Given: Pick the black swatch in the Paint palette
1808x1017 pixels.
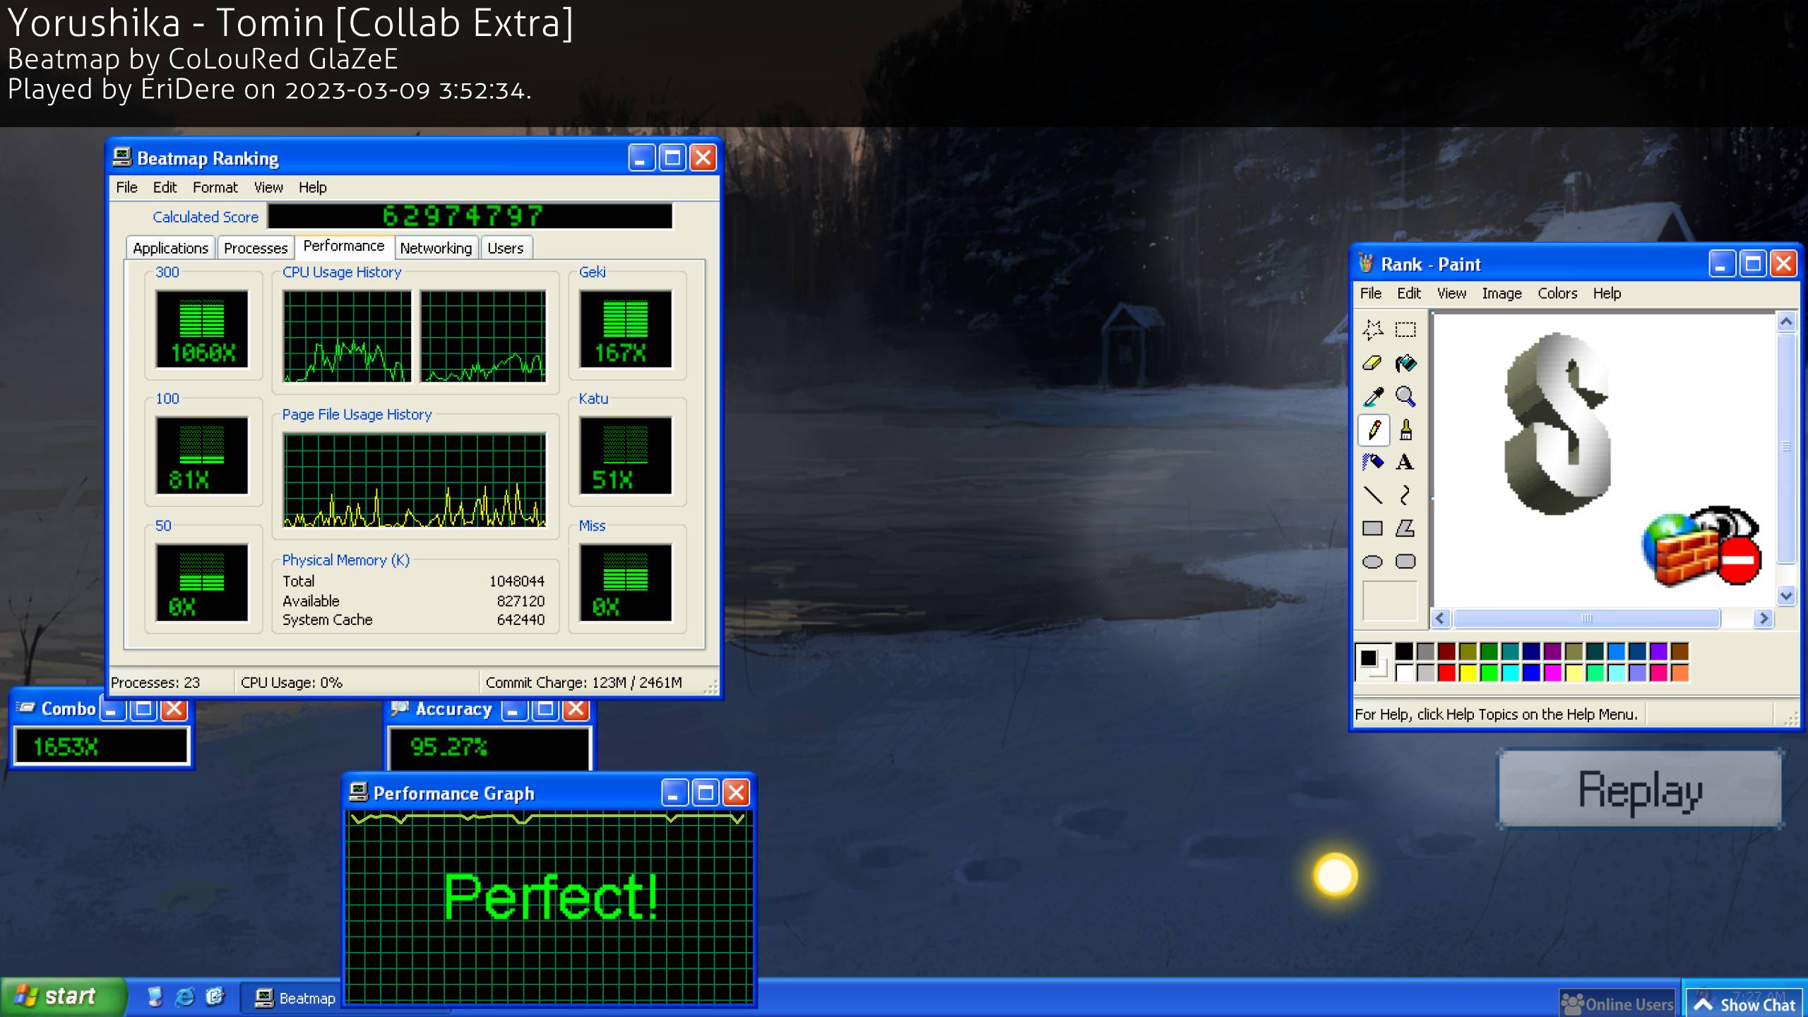Looking at the screenshot, I should 1404,651.
